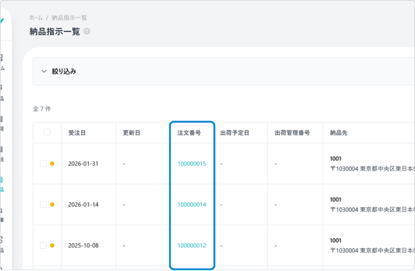Click the 出荷予定日 column header
This screenshot has height=271, width=415.
pos(234,133)
